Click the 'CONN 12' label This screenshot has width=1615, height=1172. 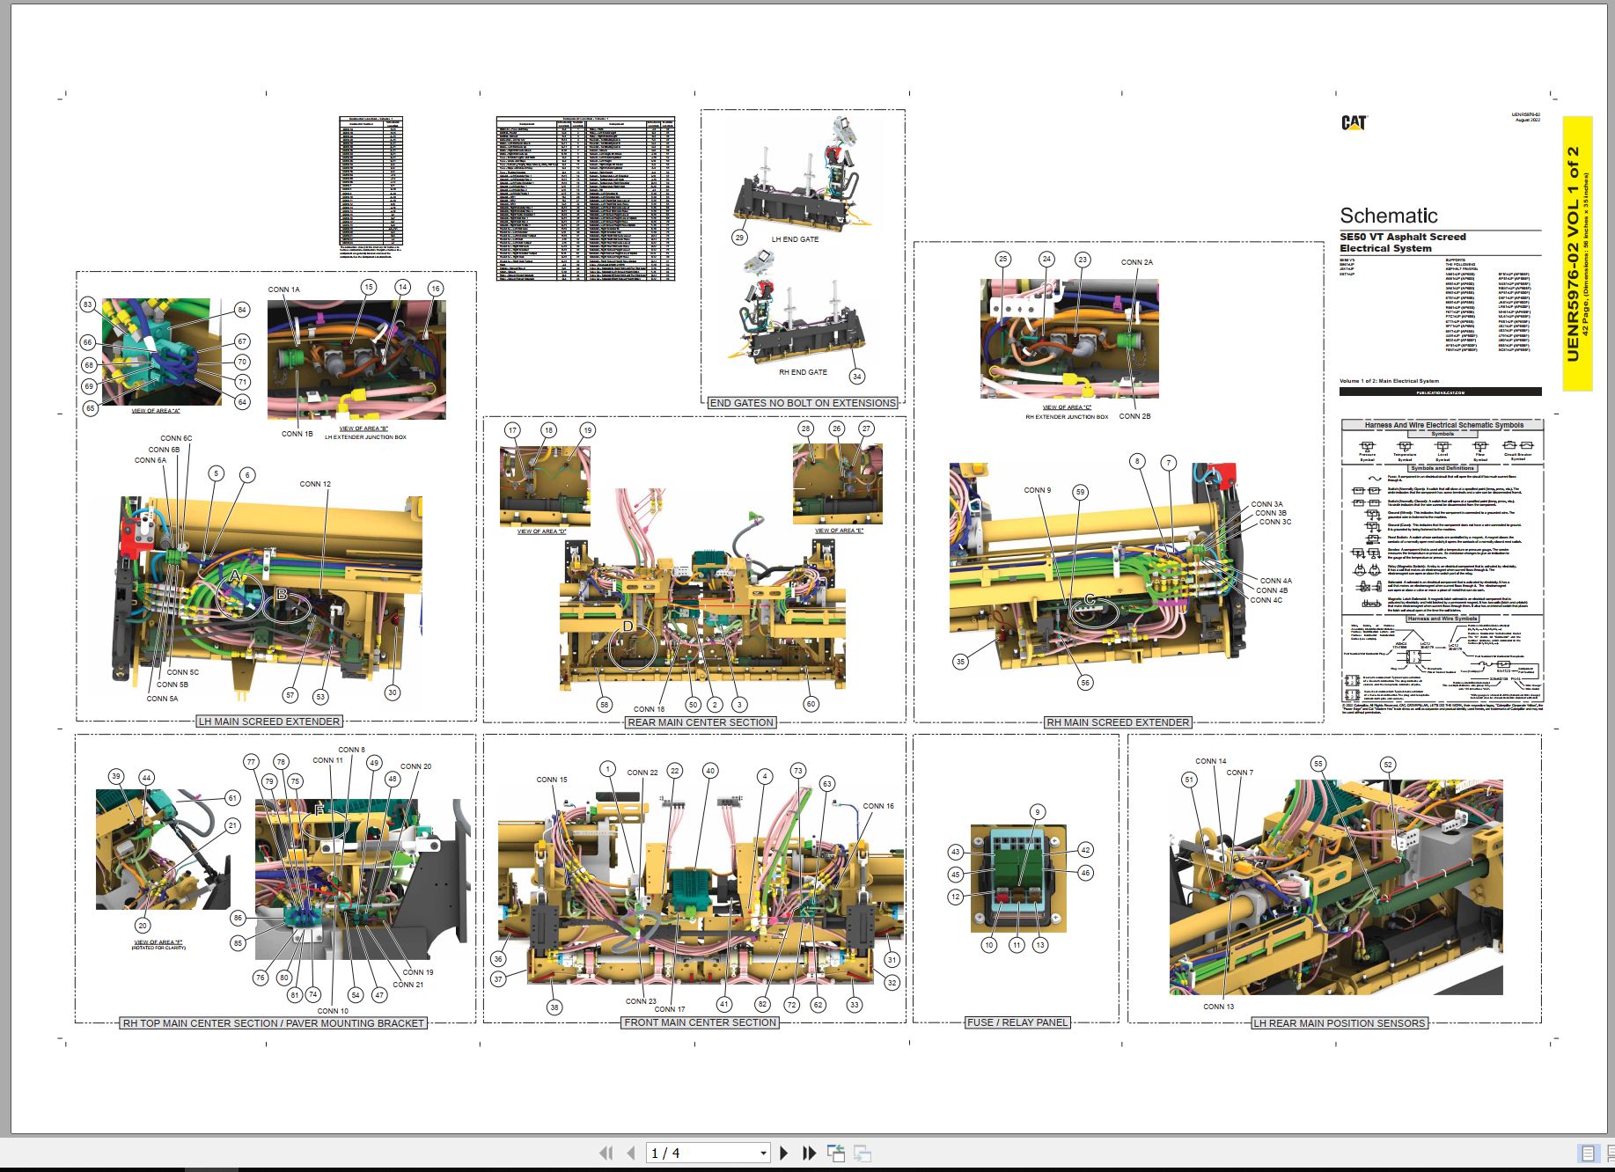point(315,484)
